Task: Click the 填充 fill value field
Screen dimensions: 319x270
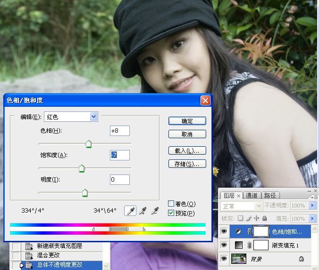Action: [300, 218]
